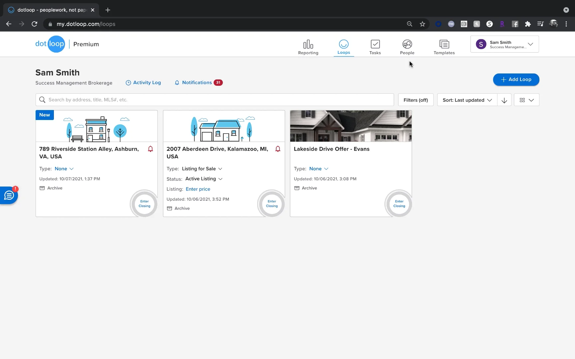Click the notification bell on 789 Riverside loop
The width and height of the screenshot is (575, 359).
150,149
